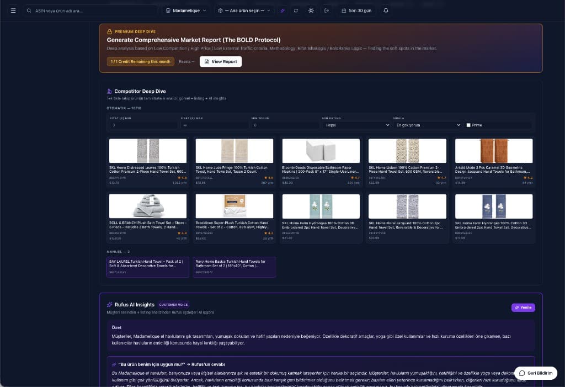
Task: Focus the ASIN veya ürün adı search field
Action: coord(90,11)
